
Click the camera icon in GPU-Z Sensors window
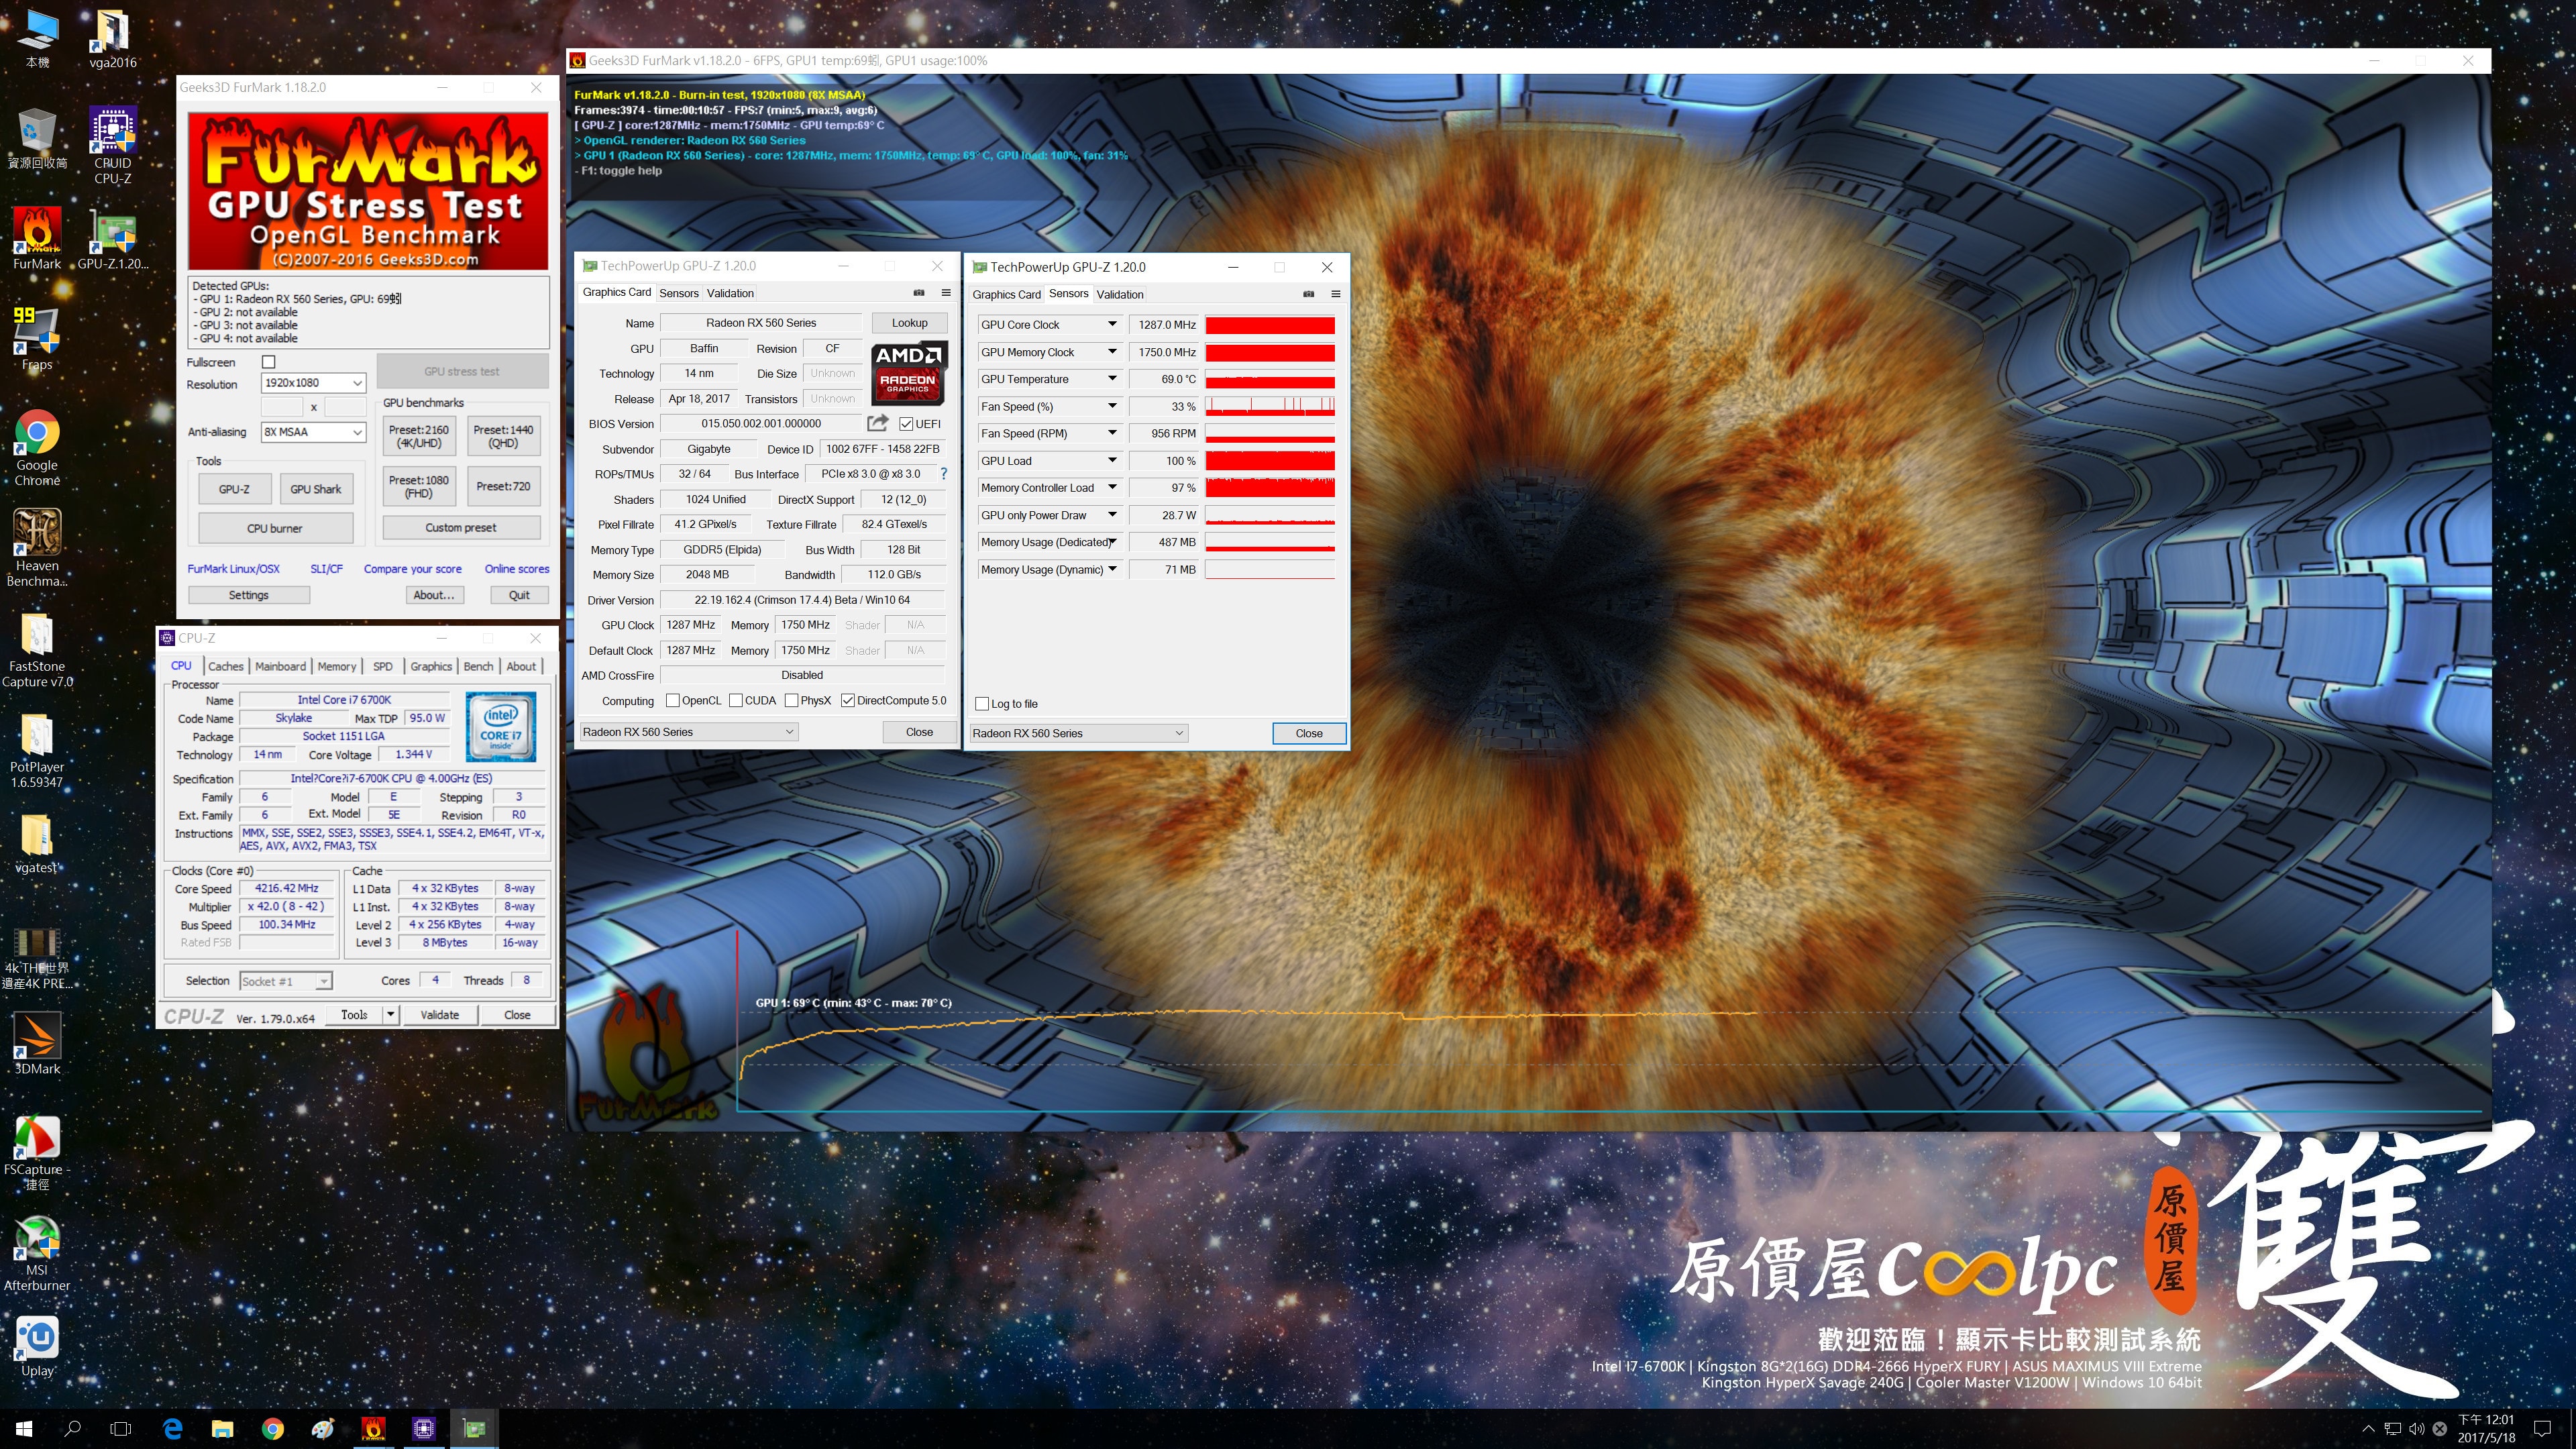pyautogui.click(x=1308, y=294)
